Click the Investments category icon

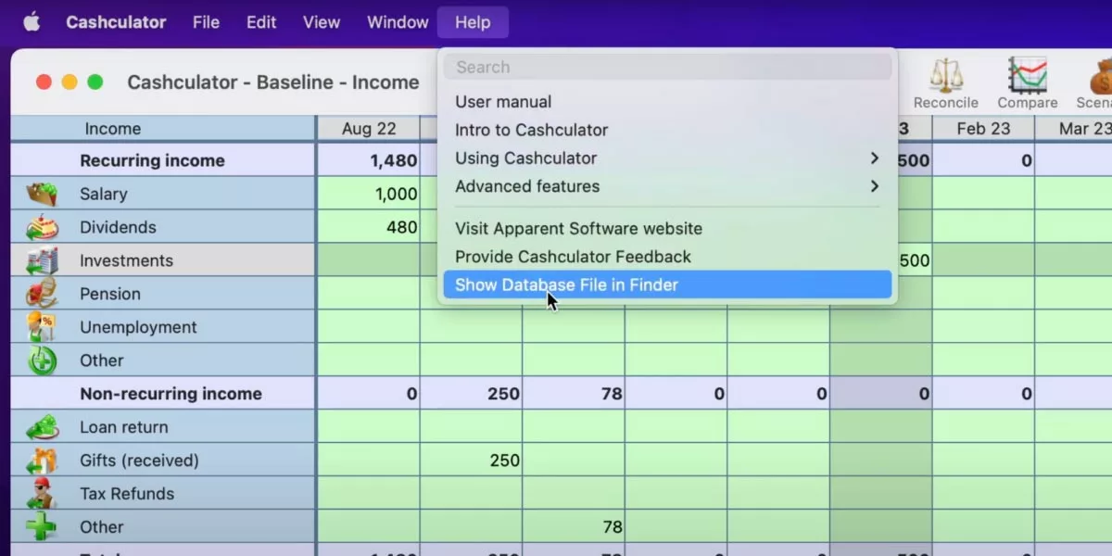click(42, 260)
